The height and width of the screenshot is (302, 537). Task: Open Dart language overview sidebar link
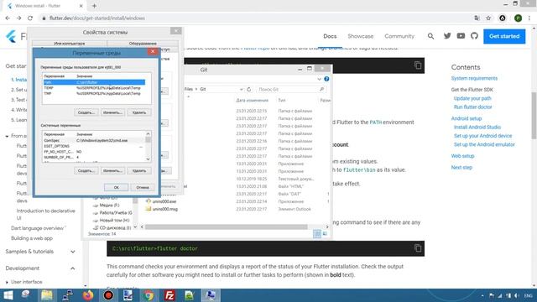tap(37, 228)
